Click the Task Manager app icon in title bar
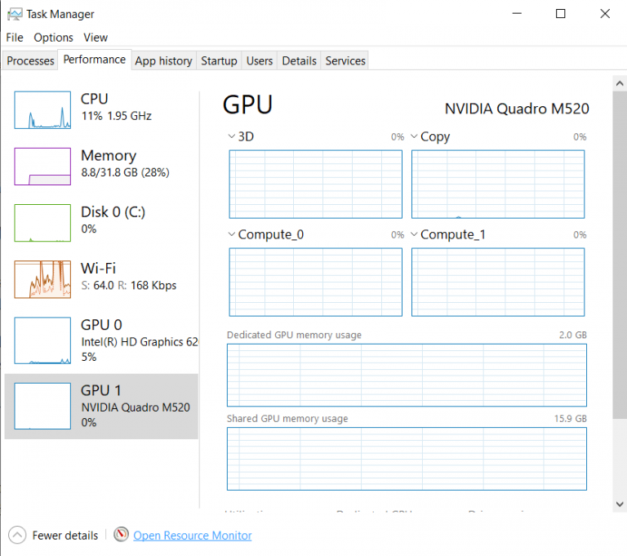The width and height of the screenshot is (627, 556). (x=15, y=14)
